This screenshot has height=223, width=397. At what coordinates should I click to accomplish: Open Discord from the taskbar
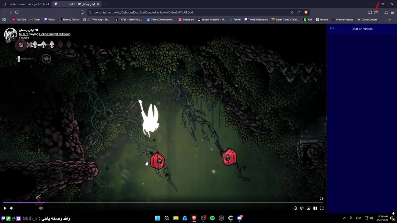(240, 218)
